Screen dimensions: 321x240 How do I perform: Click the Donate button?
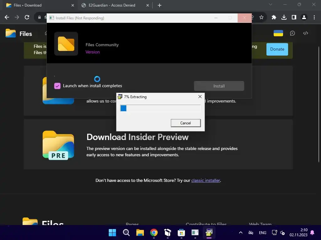pos(277,49)
